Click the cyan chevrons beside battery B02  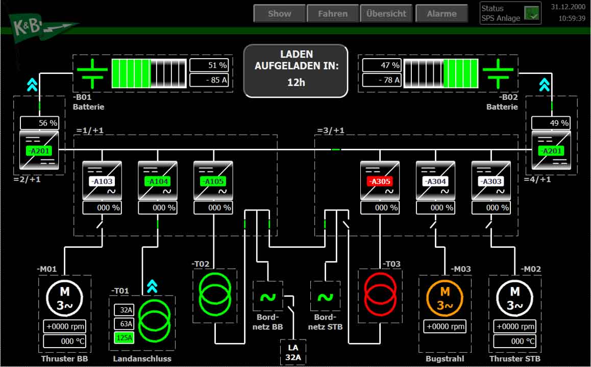(545, 85)
